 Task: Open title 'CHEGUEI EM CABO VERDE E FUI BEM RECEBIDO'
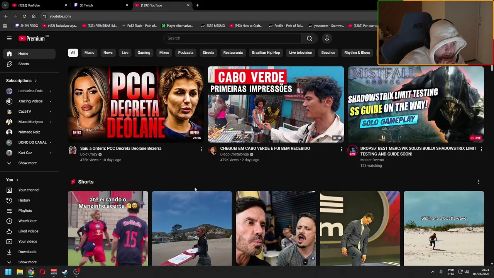point(265,148)
